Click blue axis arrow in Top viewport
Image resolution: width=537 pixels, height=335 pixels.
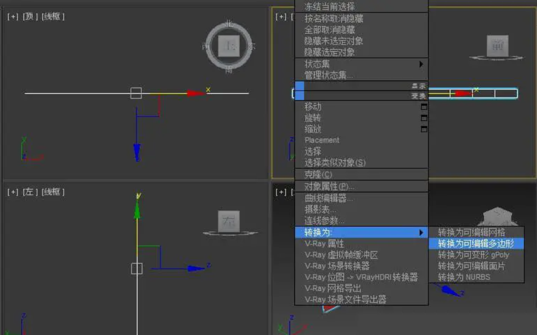coord(137,152)
